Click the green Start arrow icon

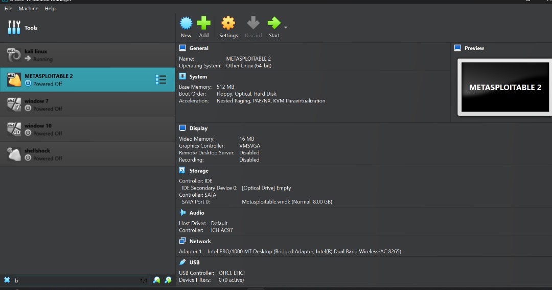click(x=274, y=23)
